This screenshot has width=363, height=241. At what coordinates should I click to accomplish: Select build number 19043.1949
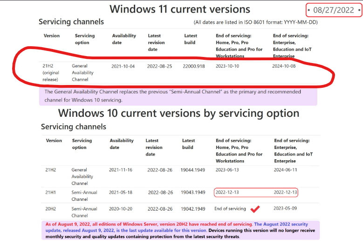(x=193, y=192)
